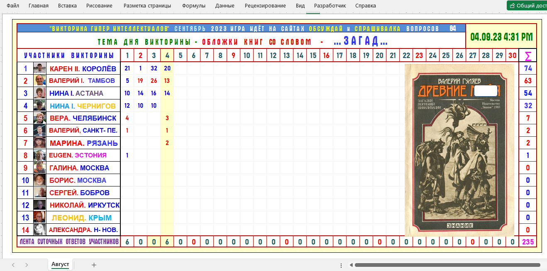The width and height of the screenshot is (547, 271).
Task: Switch to the Данные tab
Action: tap(225, 6)
